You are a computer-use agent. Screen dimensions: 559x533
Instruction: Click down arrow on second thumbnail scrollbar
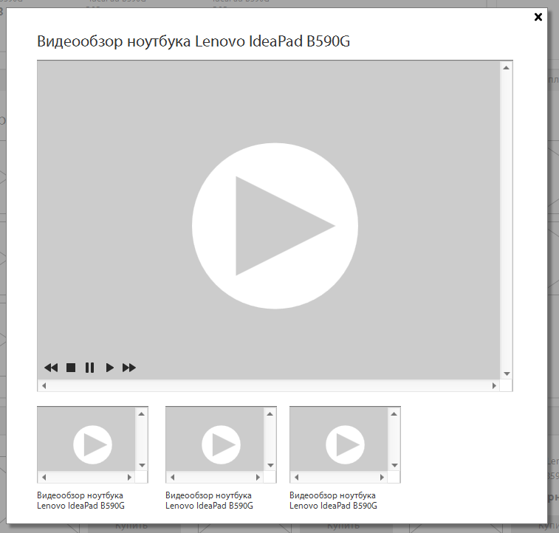coord(270,465)
